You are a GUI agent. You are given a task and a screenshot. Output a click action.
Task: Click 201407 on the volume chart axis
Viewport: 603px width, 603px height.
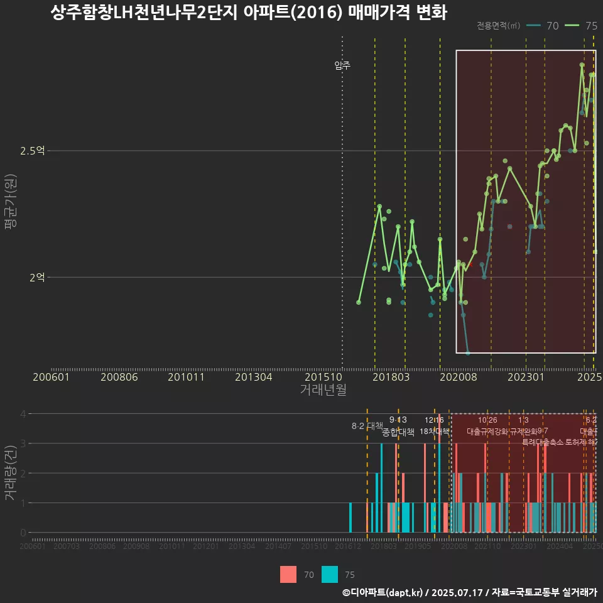click(x=278, y=546)
